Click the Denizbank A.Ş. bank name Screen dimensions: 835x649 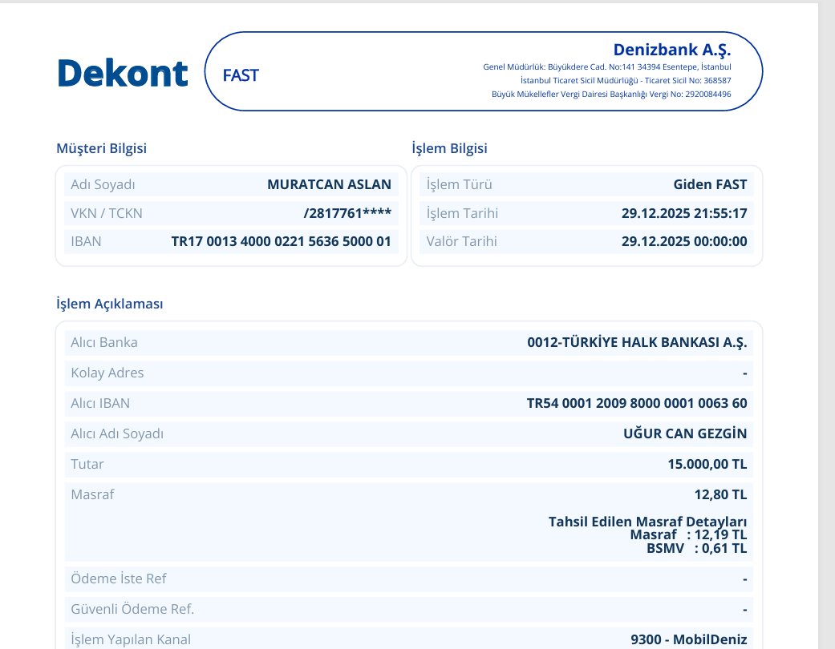(x=672, y=50)
